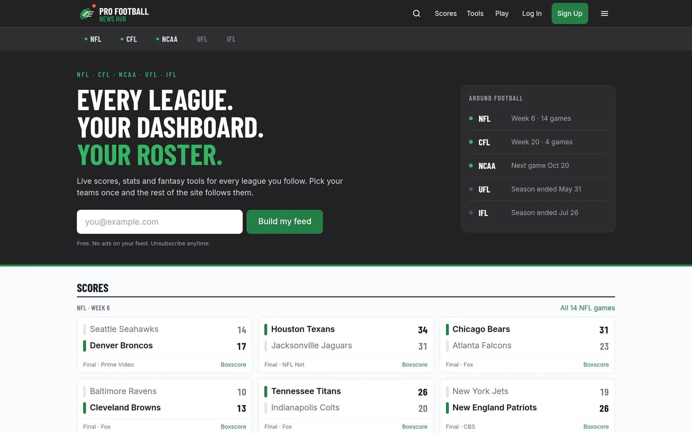Click the Atlanta Falcons team name
Screen dimensions: 692x433
click(x=482, y=345)
